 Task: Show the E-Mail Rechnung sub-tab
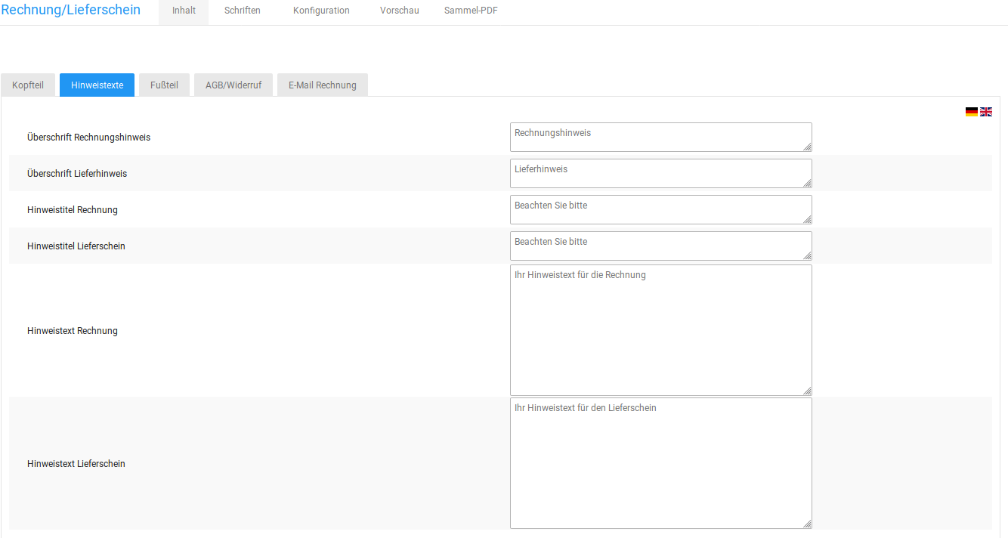point(322,85)
